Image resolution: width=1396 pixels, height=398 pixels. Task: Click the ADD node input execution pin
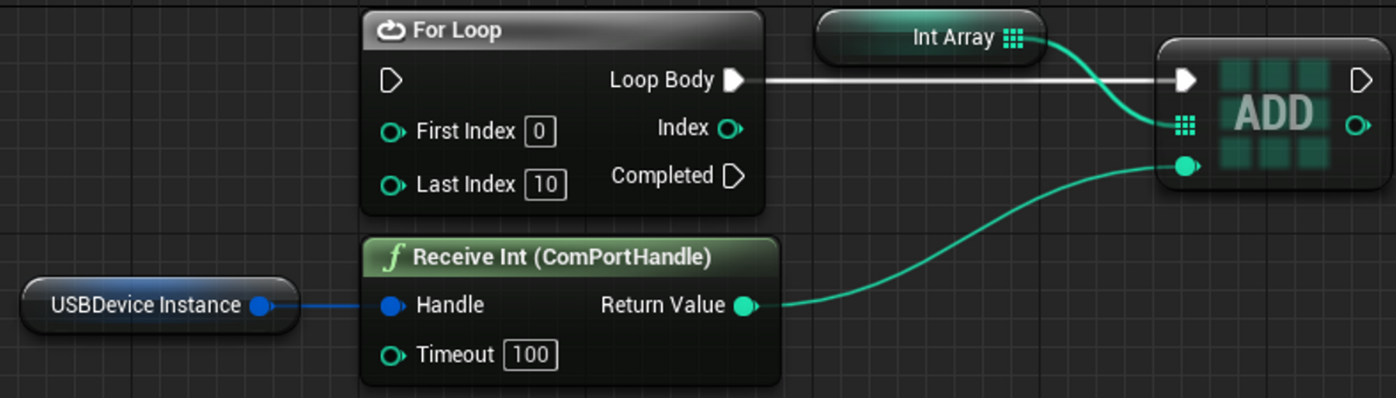pyautogui.click(x=1185, y=80)
